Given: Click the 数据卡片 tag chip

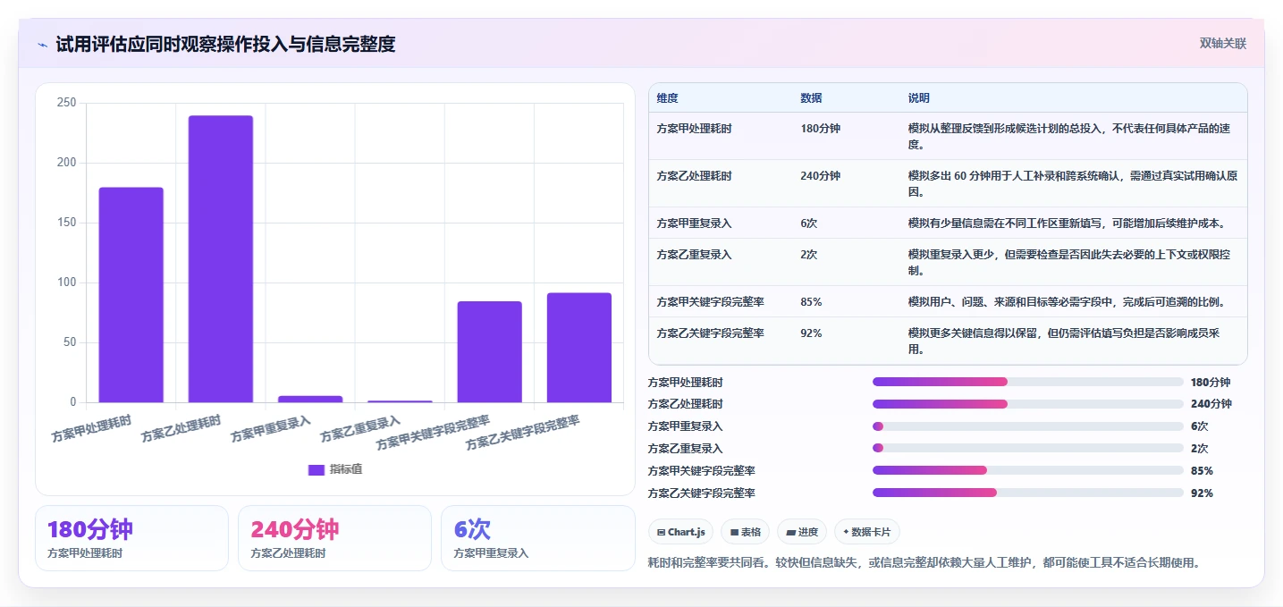Looking at the screenshot, I should tap(866, 532).
